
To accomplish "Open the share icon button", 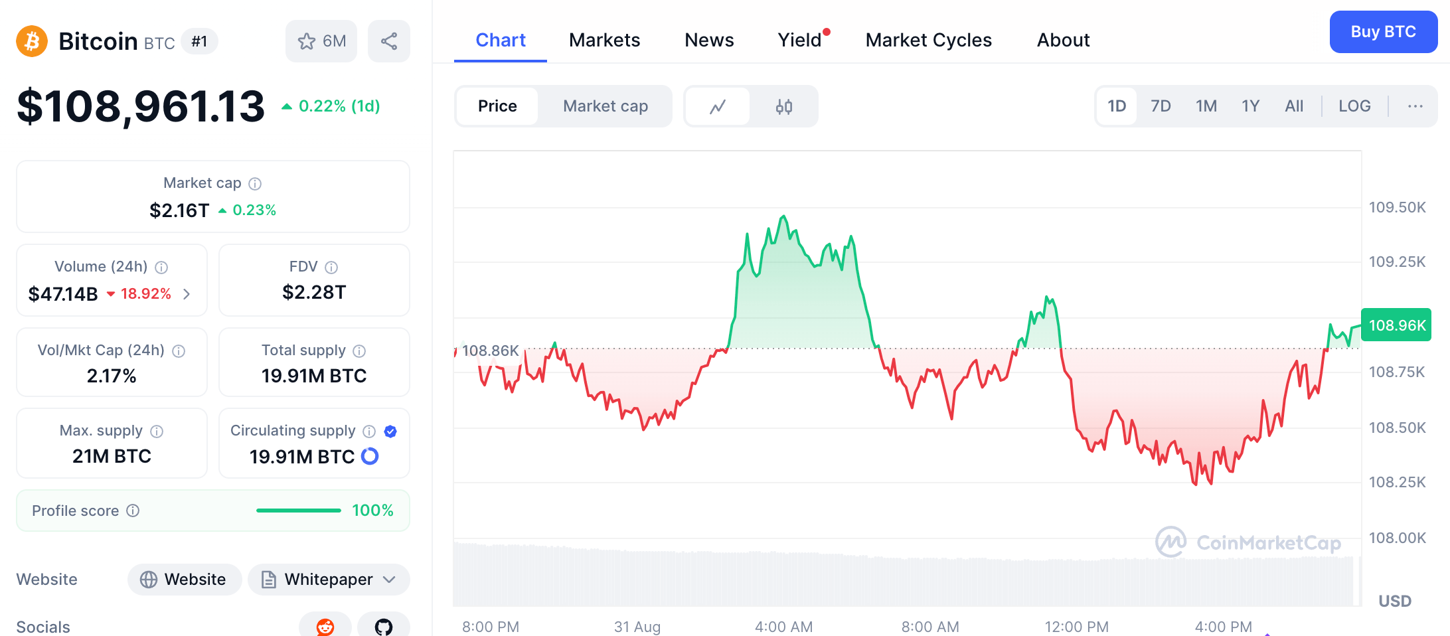I will [389, 41].
